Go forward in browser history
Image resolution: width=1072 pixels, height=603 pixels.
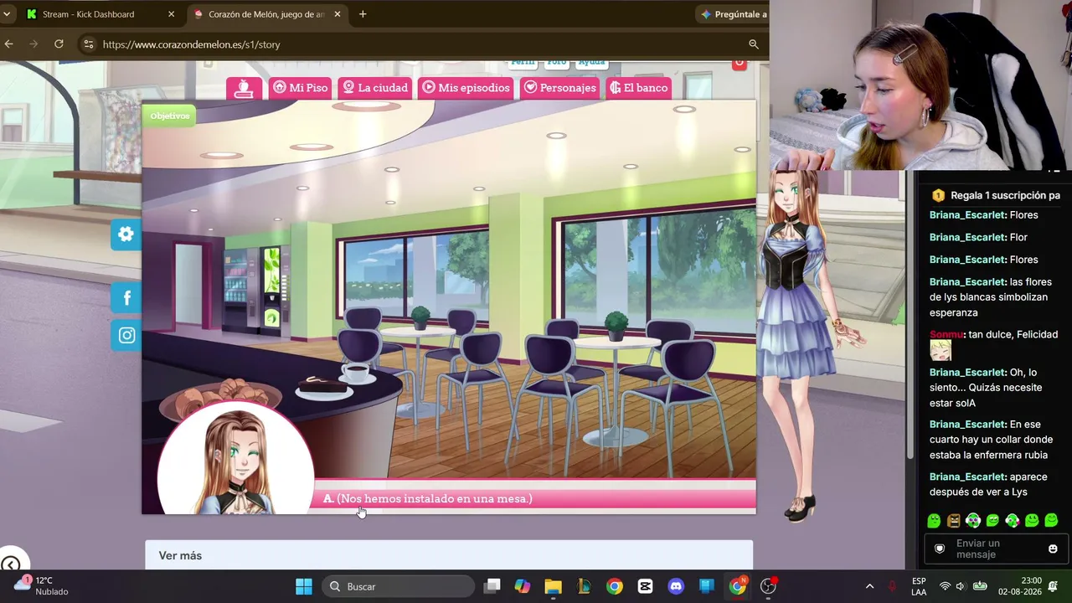point(33,44)
